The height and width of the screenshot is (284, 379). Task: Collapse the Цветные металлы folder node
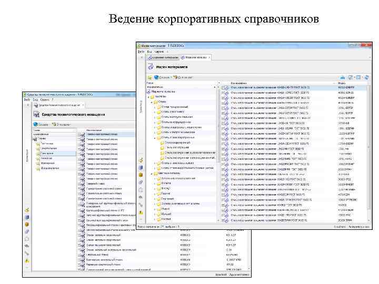(x=152, y=174)
